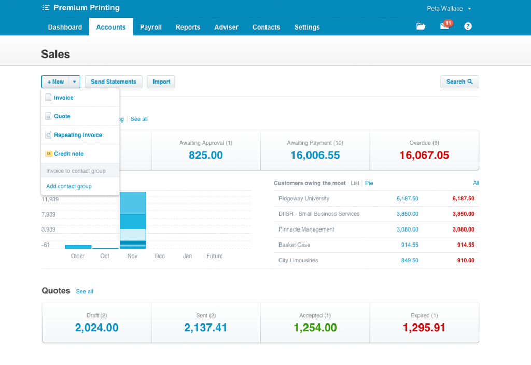Click the yellow CR Credit note icon
The width and height of the screenshot is (531, 365).
click(49, 153)
